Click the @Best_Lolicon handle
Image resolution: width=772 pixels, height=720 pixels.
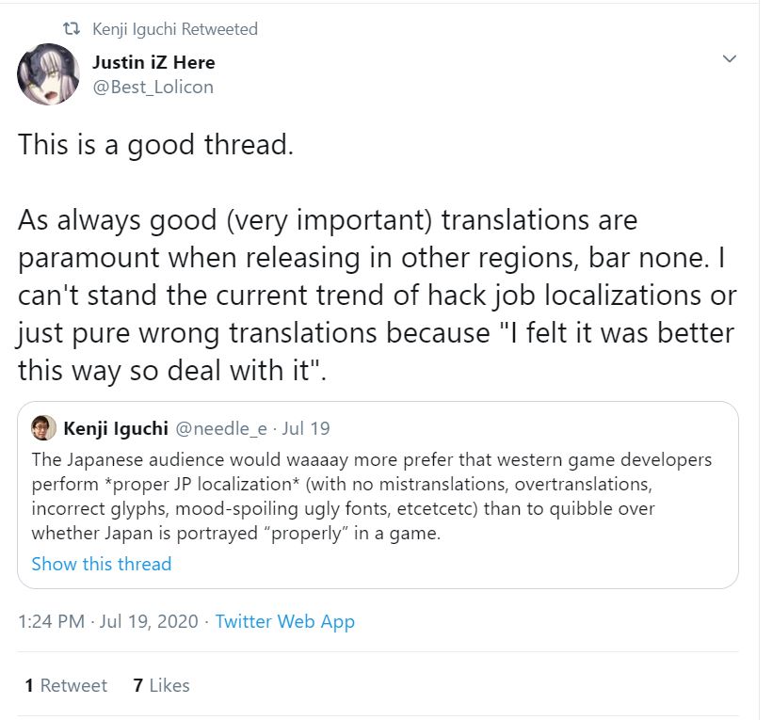(x=153, y=87)
